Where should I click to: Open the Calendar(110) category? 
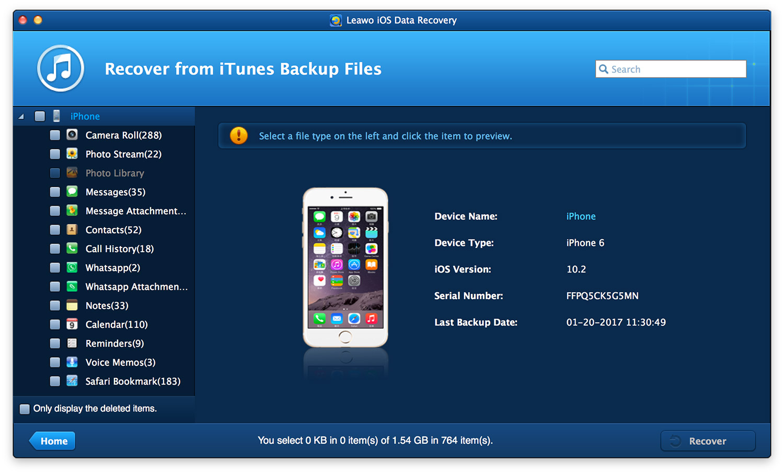117,324
